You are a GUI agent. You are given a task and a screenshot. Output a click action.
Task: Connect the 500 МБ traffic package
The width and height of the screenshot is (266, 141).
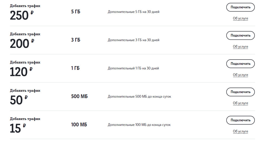[x=240, y=92]
